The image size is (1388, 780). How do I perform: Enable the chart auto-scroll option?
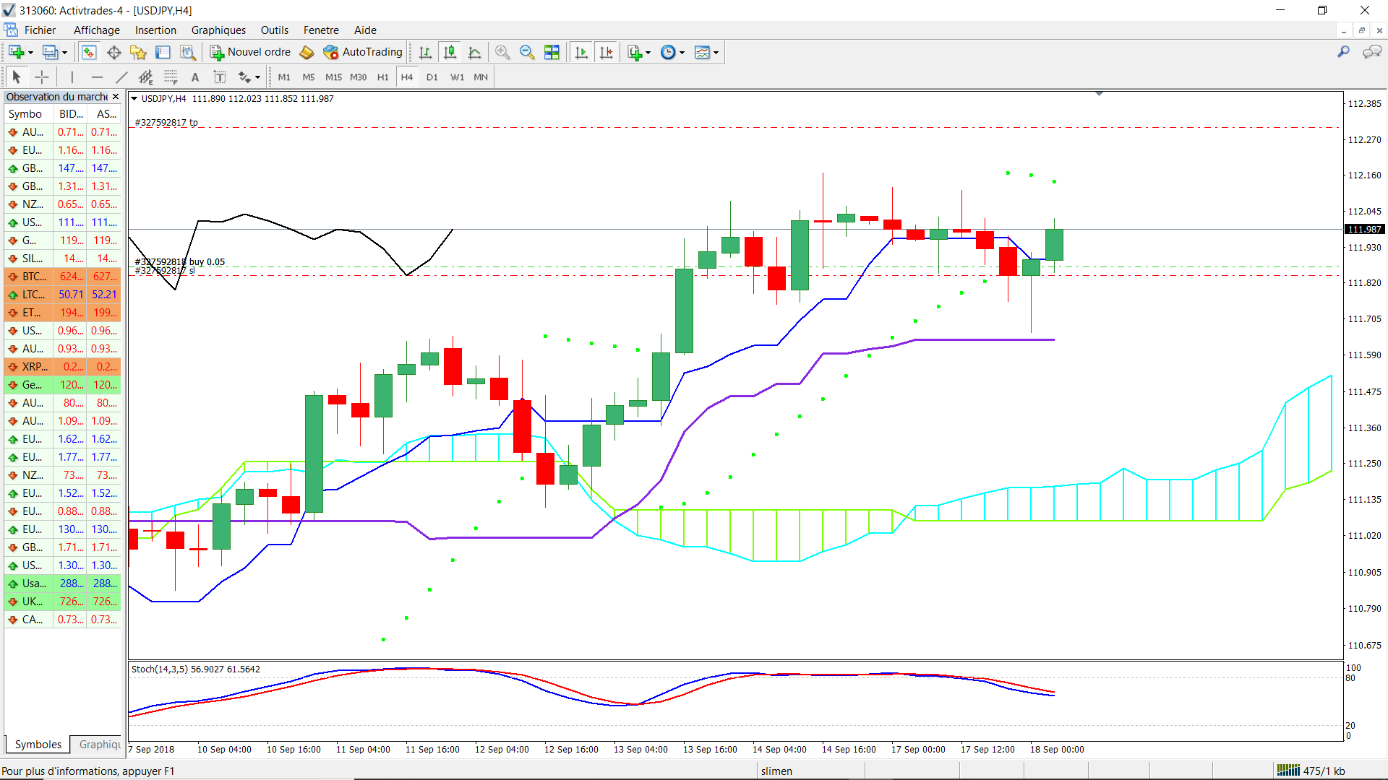click(x=581, y=52)
